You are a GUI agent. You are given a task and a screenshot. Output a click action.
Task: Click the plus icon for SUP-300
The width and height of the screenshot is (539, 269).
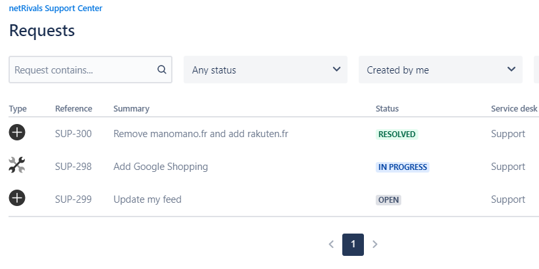click(x=17, y=133)
